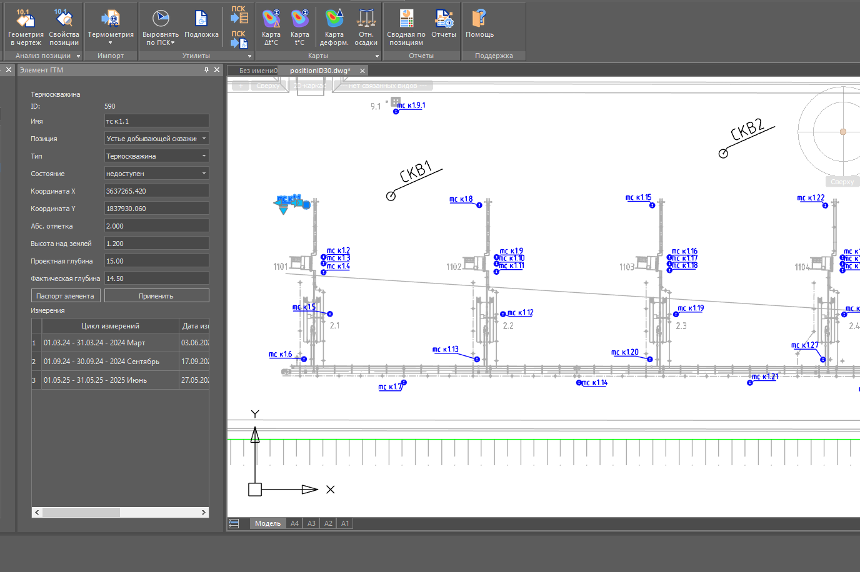
Task: Click the Цикл измерений column header
Action: 110,326
